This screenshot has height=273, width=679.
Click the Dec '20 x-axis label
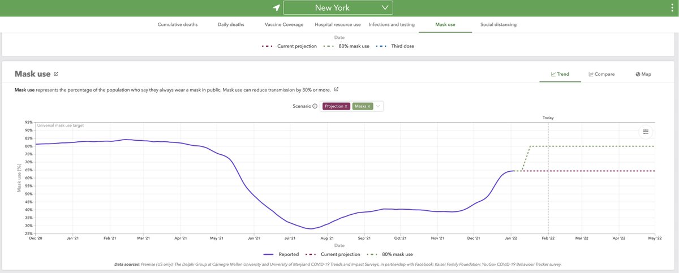click(36, 239)
